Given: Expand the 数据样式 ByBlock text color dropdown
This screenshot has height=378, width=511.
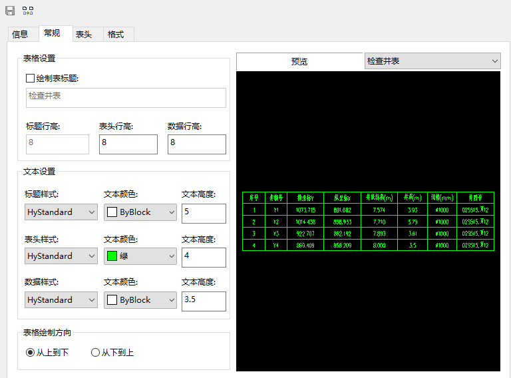Looking at the screenshot, I should pos(140,299).
